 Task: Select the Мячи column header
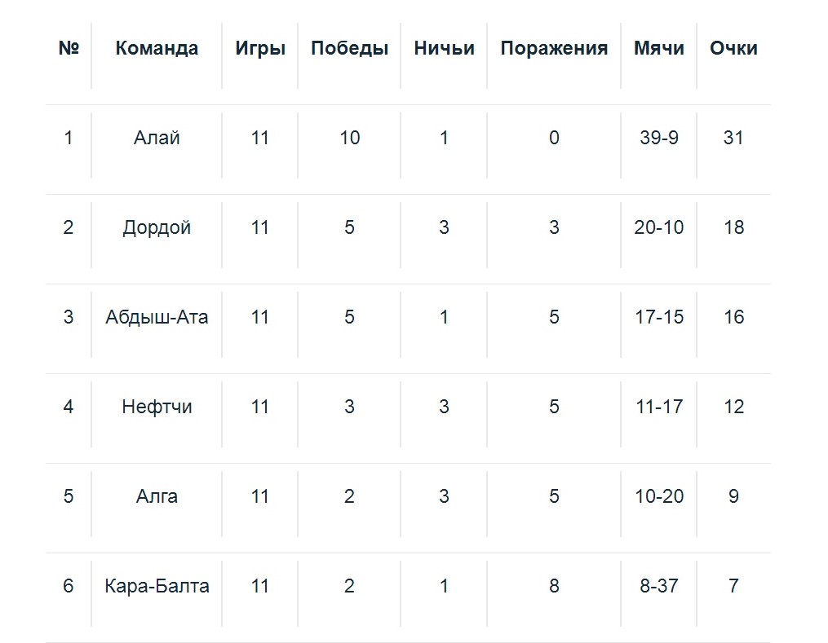(x=659, y=48)
